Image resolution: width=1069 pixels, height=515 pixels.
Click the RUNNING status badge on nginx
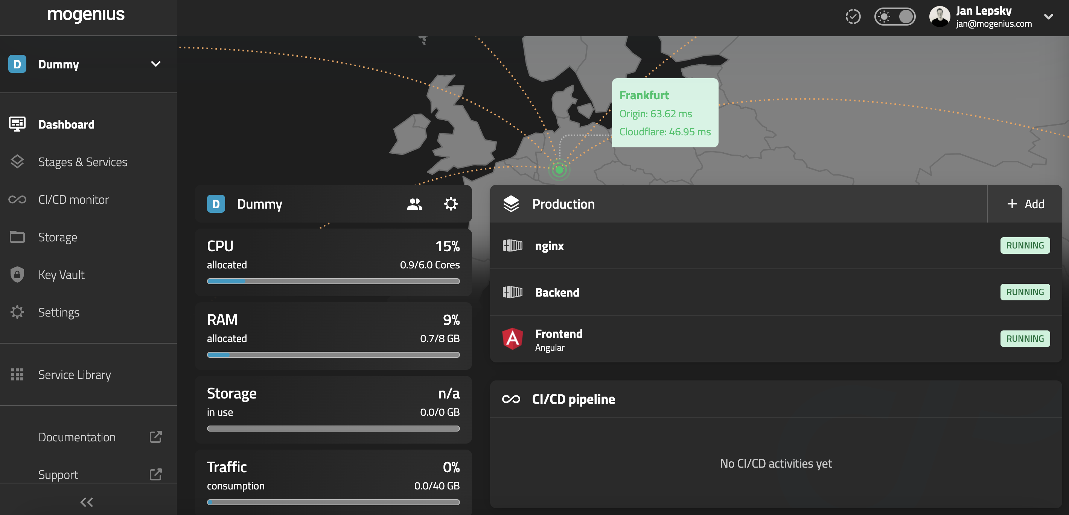(1025, 245)
